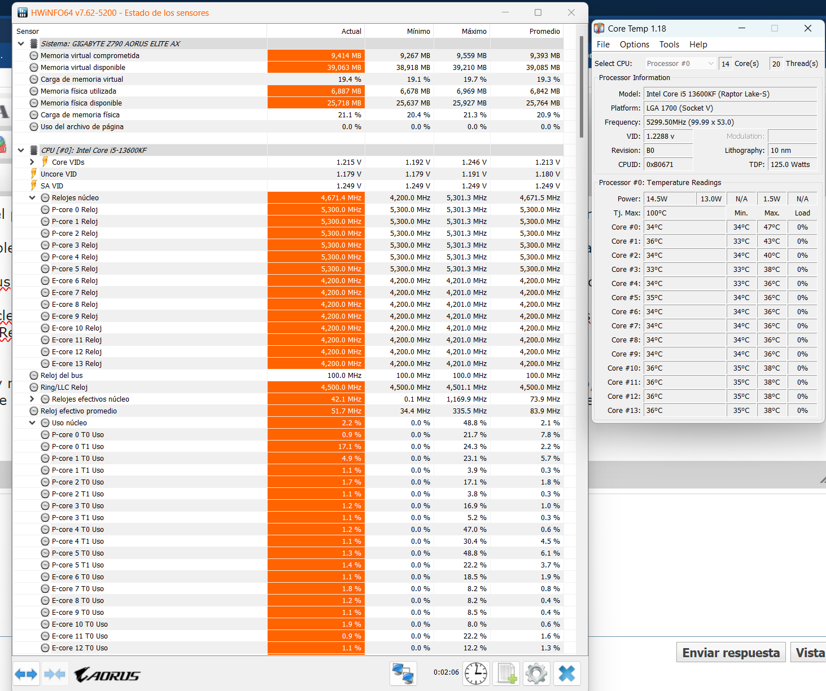Expand the Relojes efectivos núcleo row
The width and height of the screenshot is (826, 691).
[32, 399]
